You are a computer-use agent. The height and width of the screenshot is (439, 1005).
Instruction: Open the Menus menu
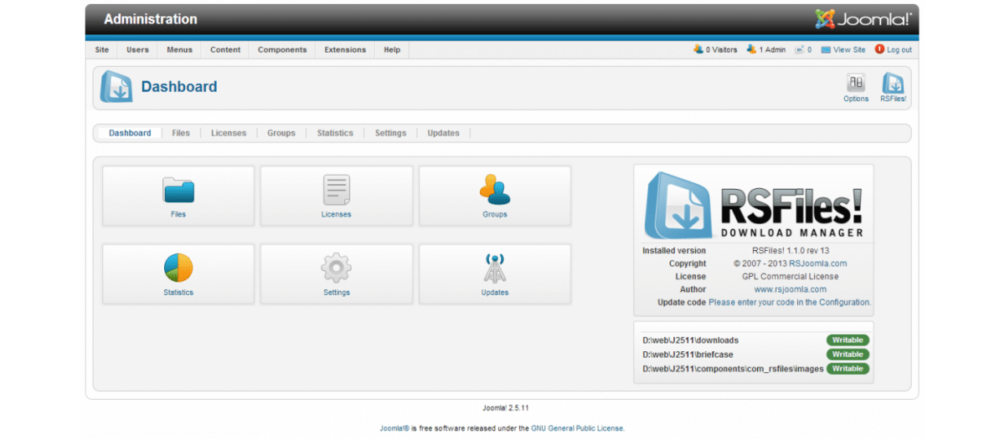[x=179, y=49]
